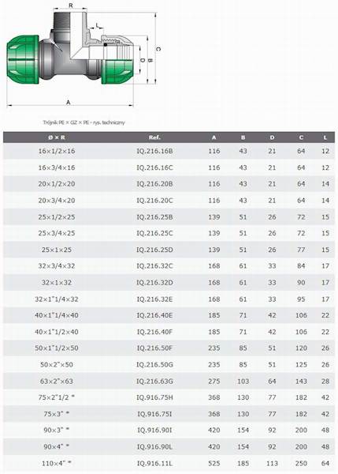The width and height of the screenshot is (338, 474).
Task: Click value 525 in the 110×4" row
Action: [214, 463]
